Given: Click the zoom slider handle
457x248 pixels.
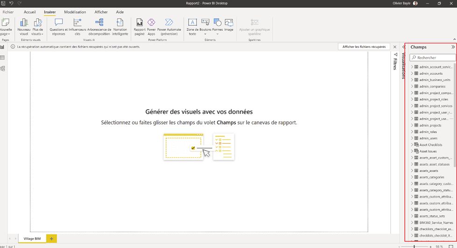Looking at the screenshot, I should point(414,247).
